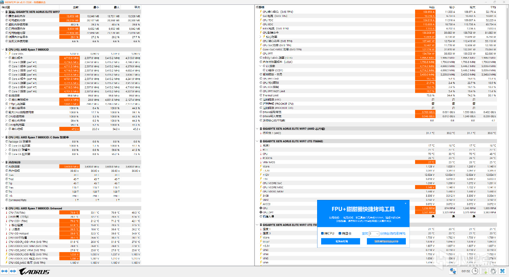Click the blue X icon in bottom bar
This screenshot has width=509, height=277.
click(x=503, y=271)
